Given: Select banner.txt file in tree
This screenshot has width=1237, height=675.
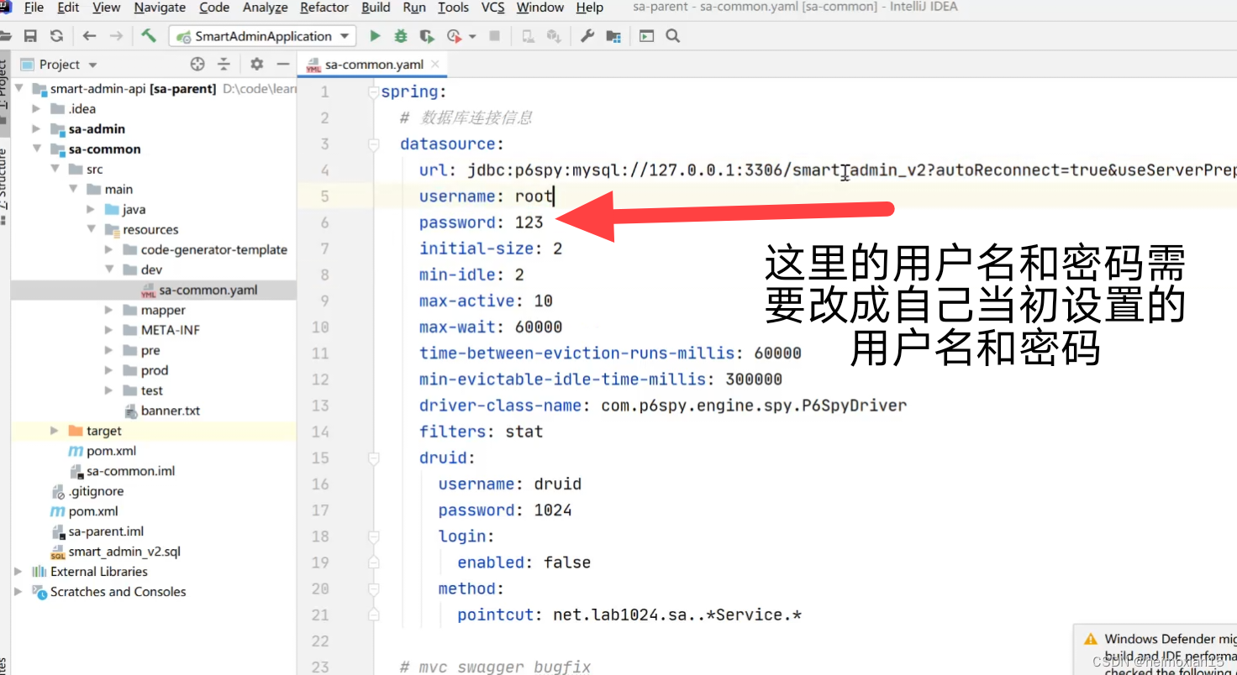Looking at the screenshot, I should point(170,411).
